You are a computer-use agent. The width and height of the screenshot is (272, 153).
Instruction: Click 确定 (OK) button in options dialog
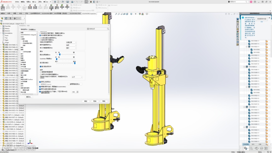point(86,101)
